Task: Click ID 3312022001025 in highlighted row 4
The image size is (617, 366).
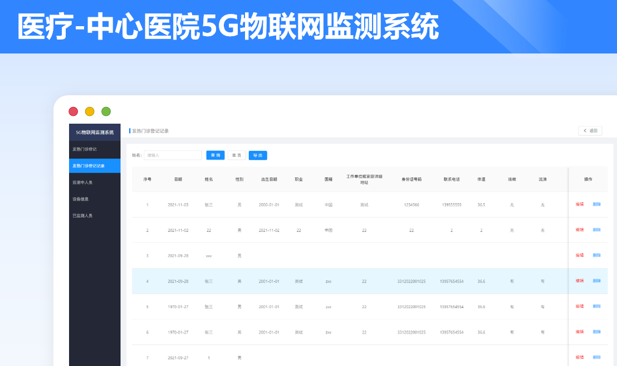Action: [x=412, y=281]
